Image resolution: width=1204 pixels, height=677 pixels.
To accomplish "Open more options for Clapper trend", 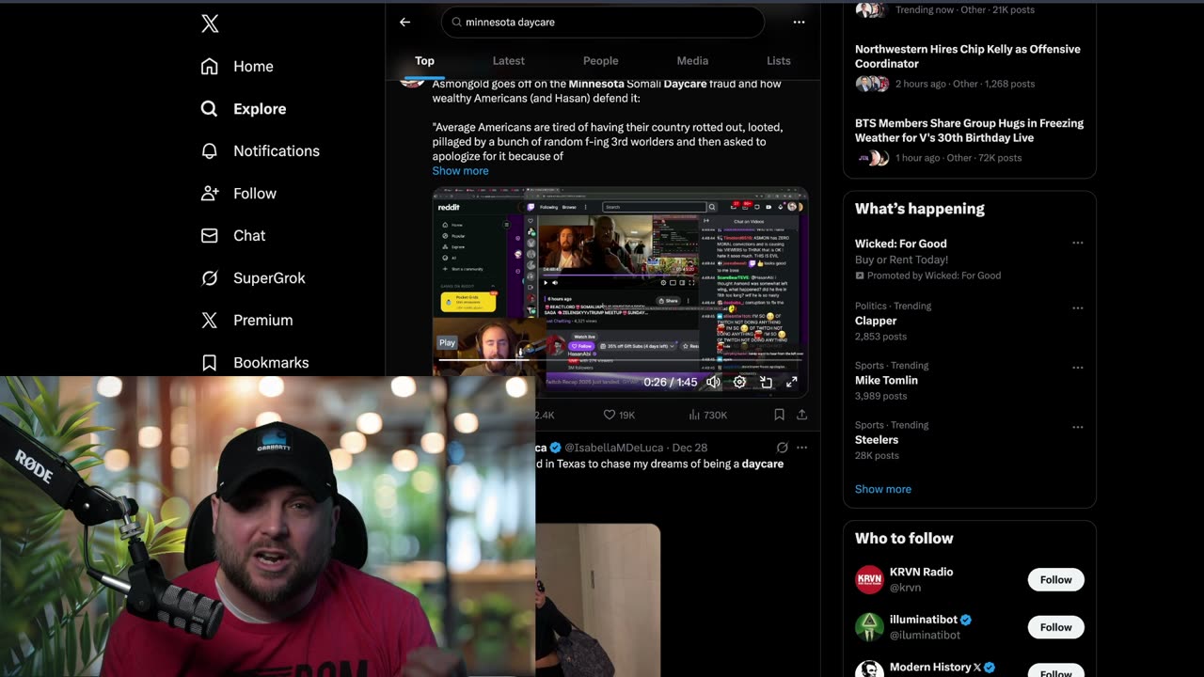I will click(x=1078, y=307).
